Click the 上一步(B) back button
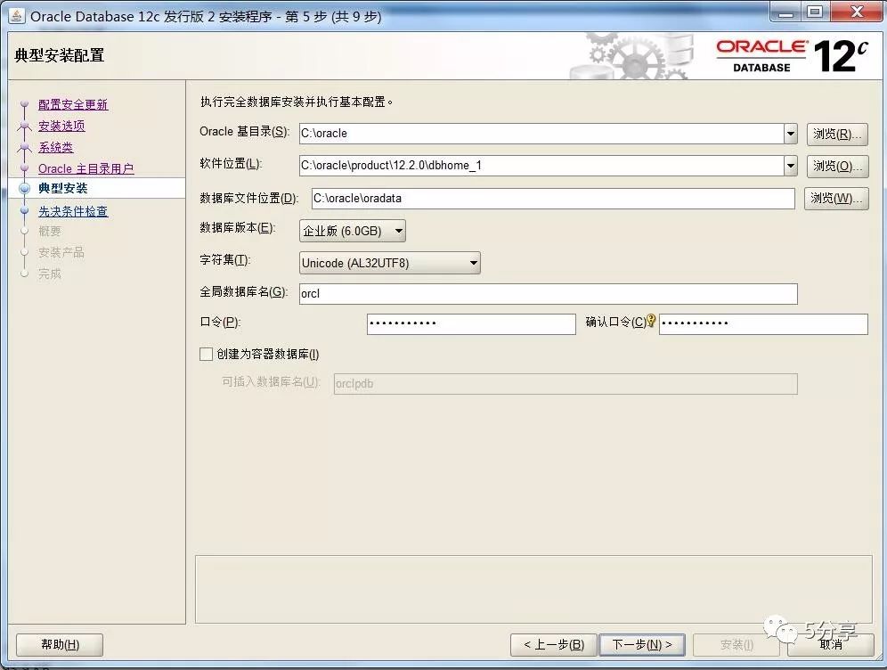887x670 pixels. tap(554, 644)
